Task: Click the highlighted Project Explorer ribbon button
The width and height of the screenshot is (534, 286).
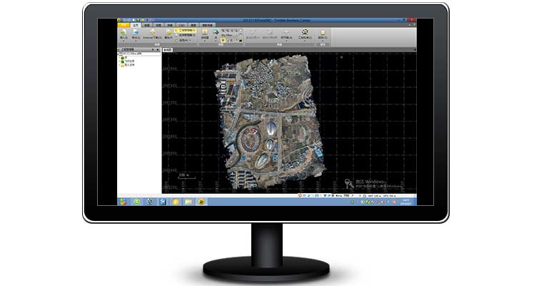Action: tap(185, 31)
